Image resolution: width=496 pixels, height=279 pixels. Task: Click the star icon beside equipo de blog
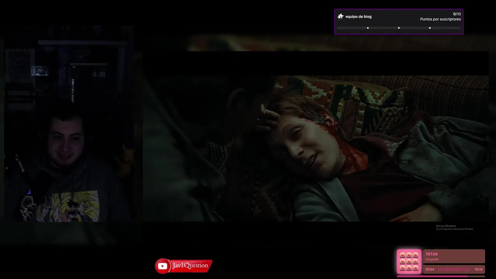(341, 16)
